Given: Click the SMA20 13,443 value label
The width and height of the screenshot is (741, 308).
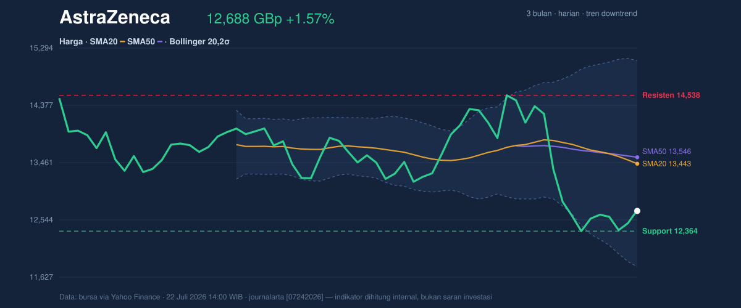Looking at the screenshot, I should [666, 164].
